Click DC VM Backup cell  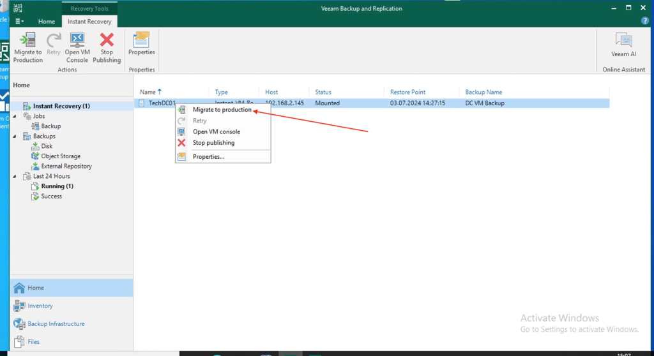pos(485,103)
